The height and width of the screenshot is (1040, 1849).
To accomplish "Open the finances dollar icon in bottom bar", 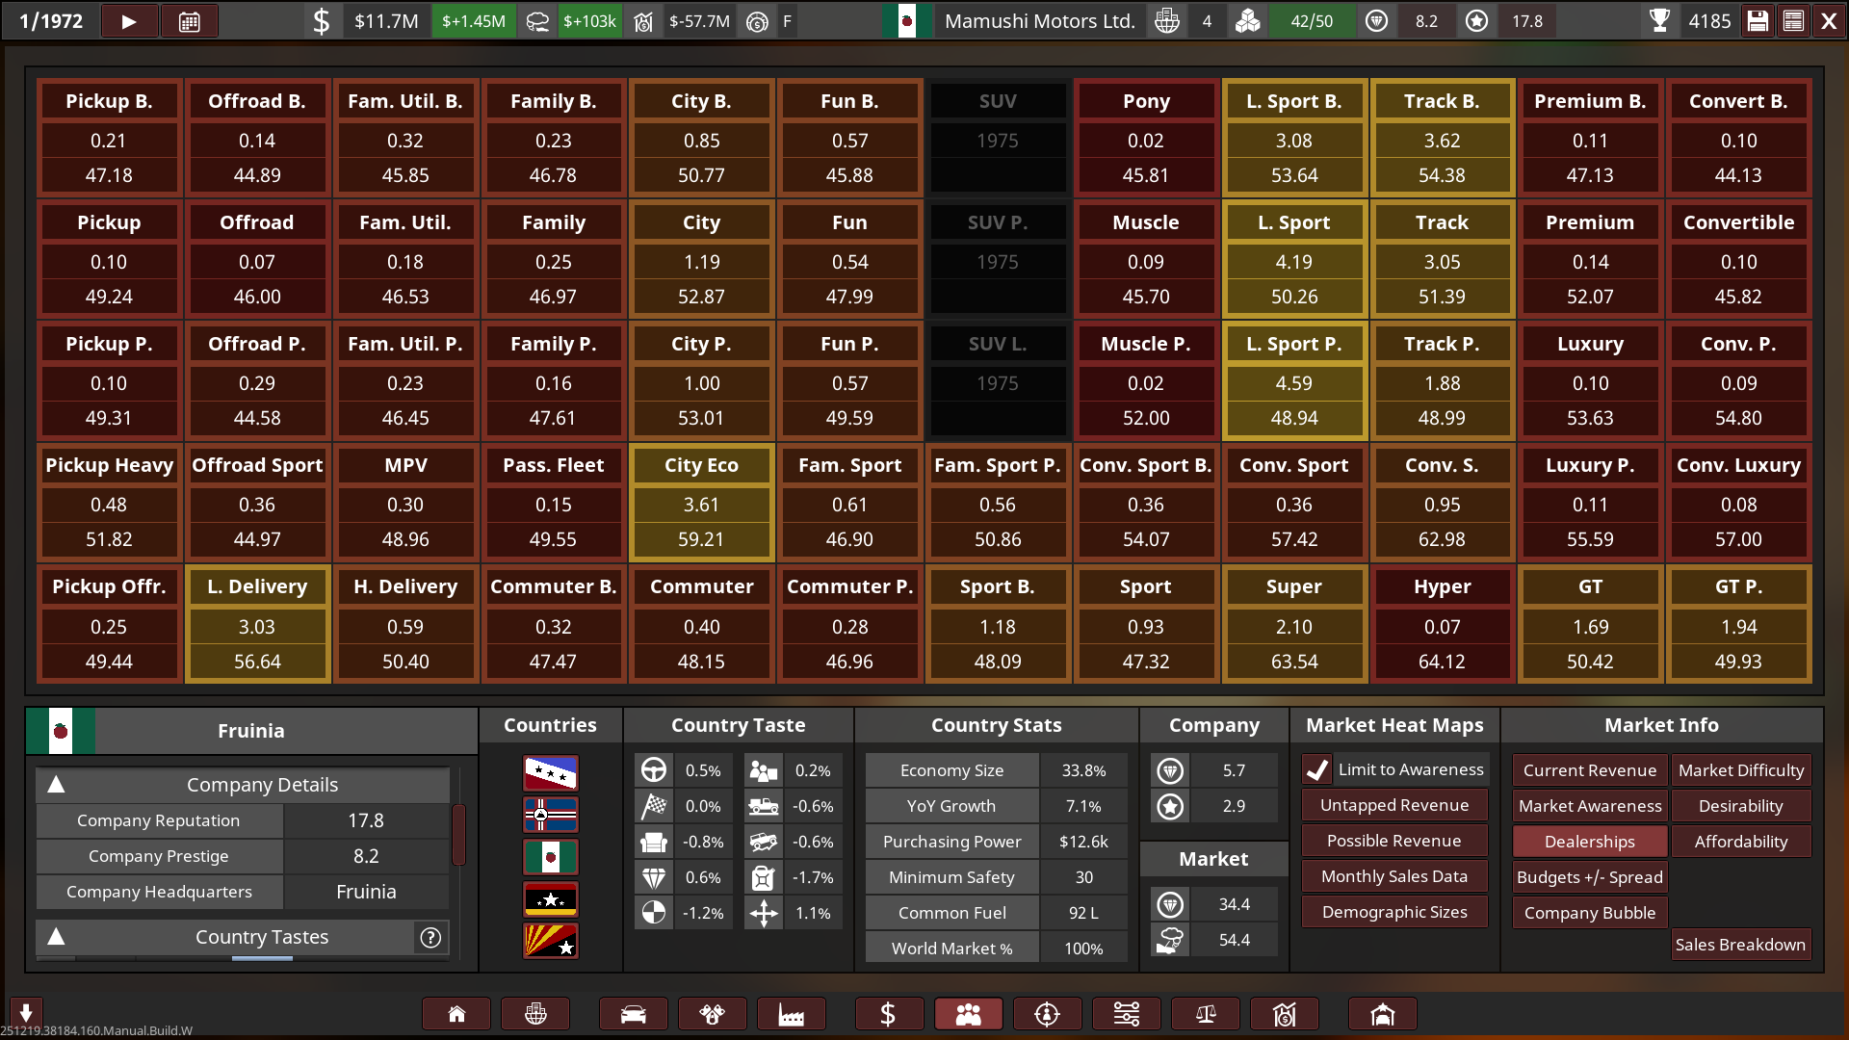I will pyautogui.click(x=888, y=1014).
